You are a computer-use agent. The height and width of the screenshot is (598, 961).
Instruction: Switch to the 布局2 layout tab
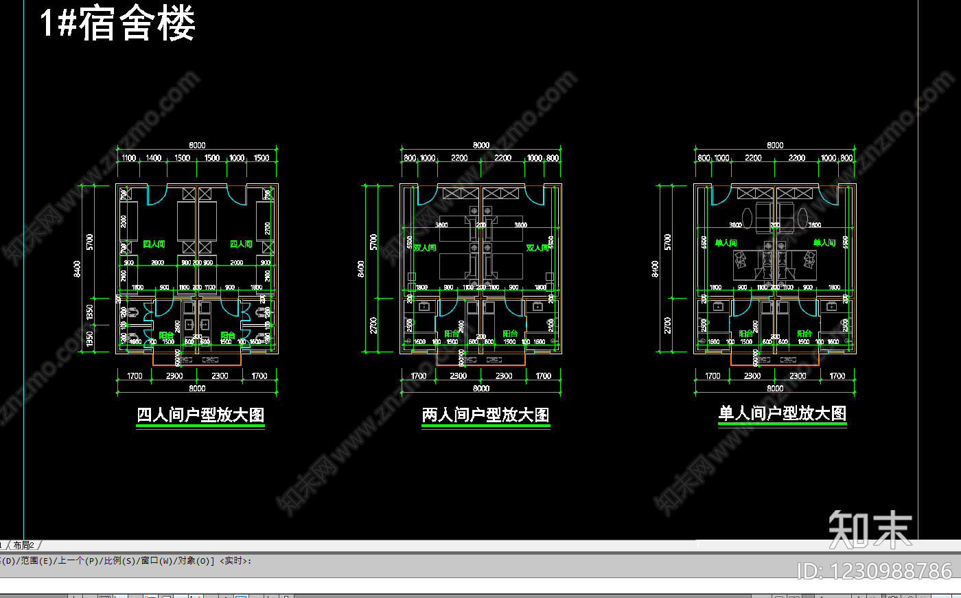23,545
